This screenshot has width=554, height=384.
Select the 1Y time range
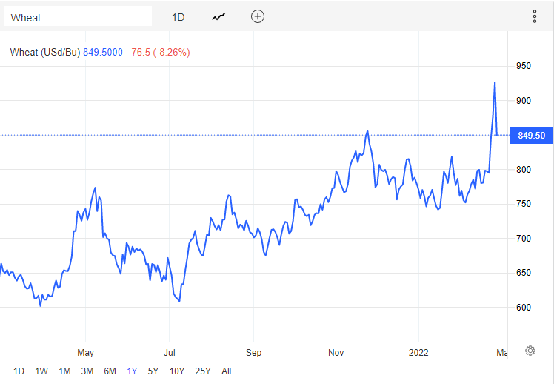pos(132,371)
